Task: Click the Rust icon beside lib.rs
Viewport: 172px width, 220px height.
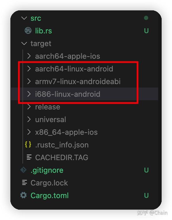Action: pyautogui.click(x=28, y=31)
